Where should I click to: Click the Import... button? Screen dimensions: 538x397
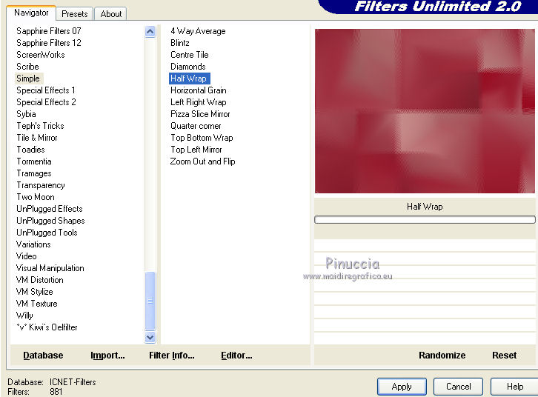[x=107, y=356]
